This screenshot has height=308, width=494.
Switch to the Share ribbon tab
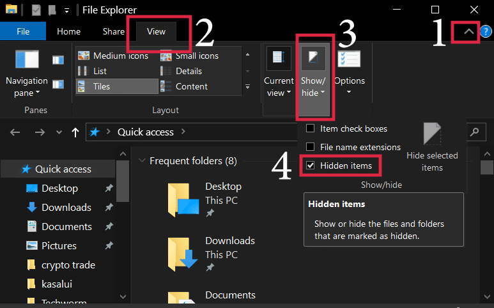113,31
